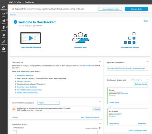Click the blue checkmark beside Welcome heading
Image resolution: width=152 pixels, height=134 pixels.
click(x=15, y=22)
